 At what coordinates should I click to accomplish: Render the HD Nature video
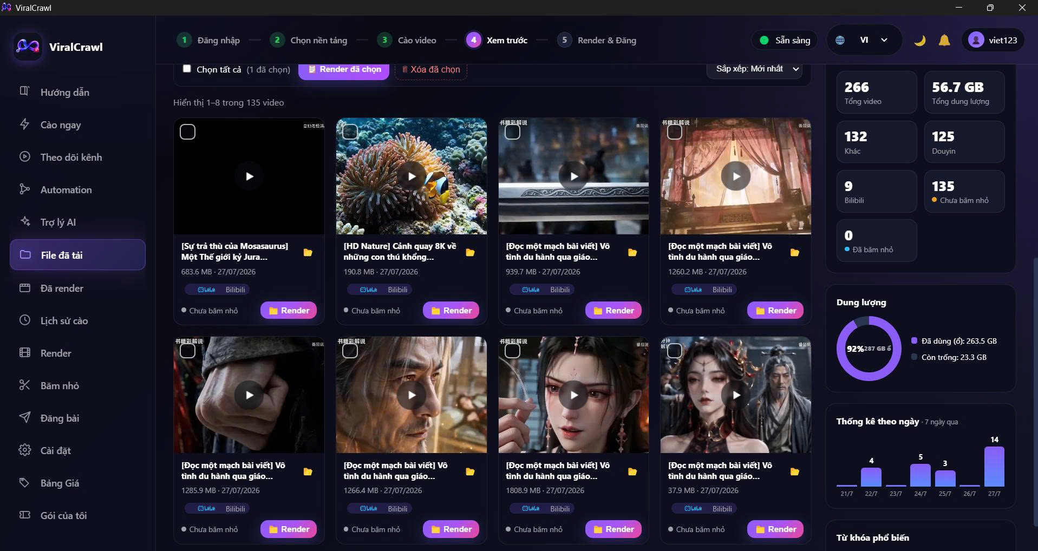pos(451,310)
